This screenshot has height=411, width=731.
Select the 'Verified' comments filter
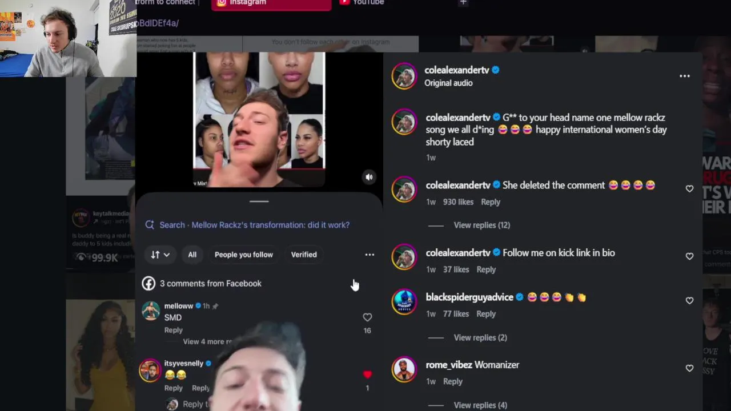click(x=304, y=255)
